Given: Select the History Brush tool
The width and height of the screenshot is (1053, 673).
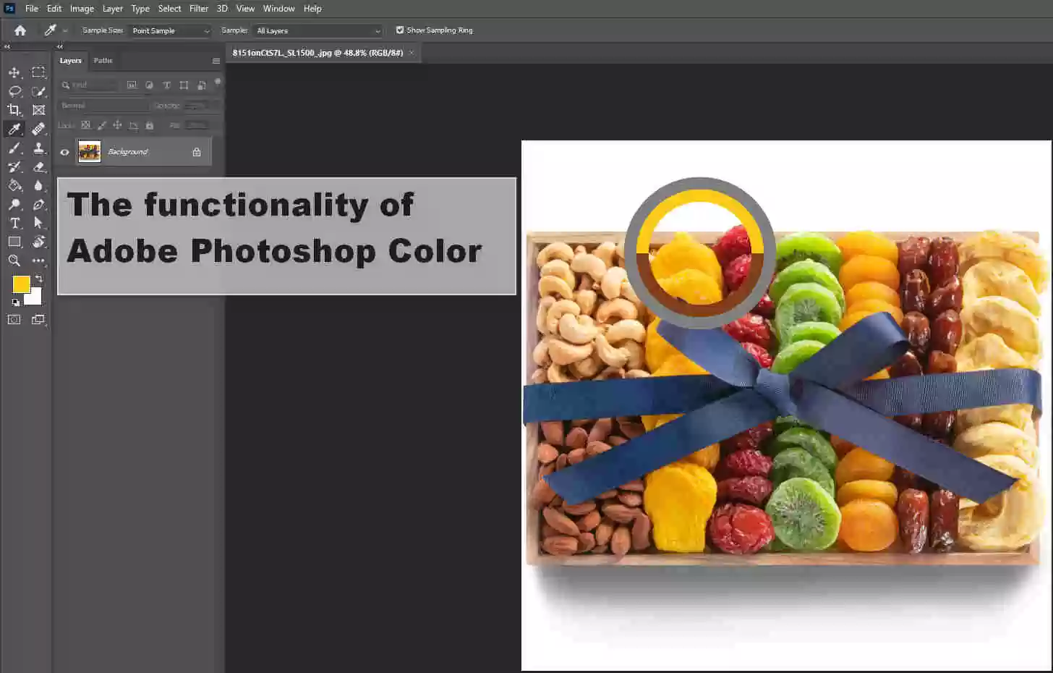Looking at the screenshot, I should click(14, 166).
